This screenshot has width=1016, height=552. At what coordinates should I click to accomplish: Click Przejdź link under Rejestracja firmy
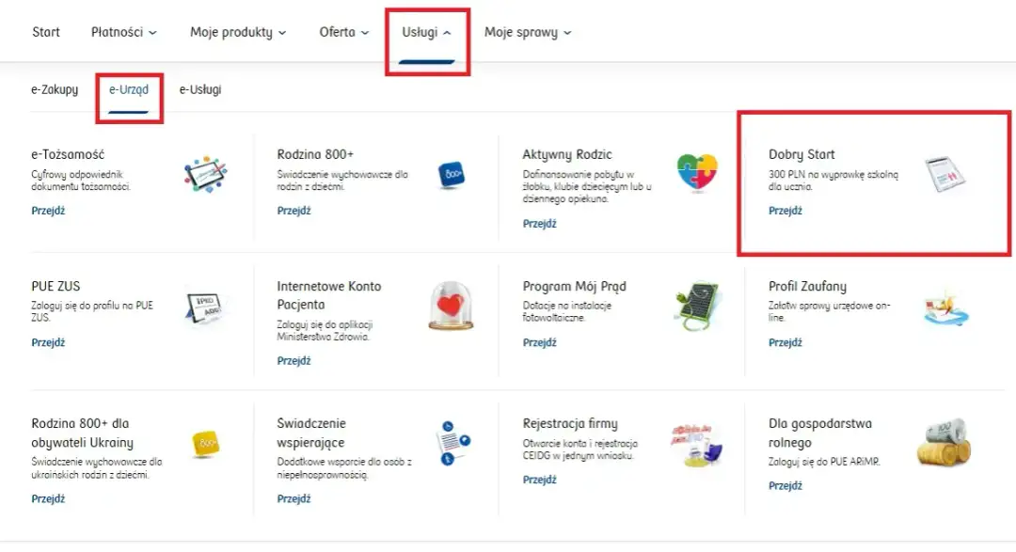(540, 480)
